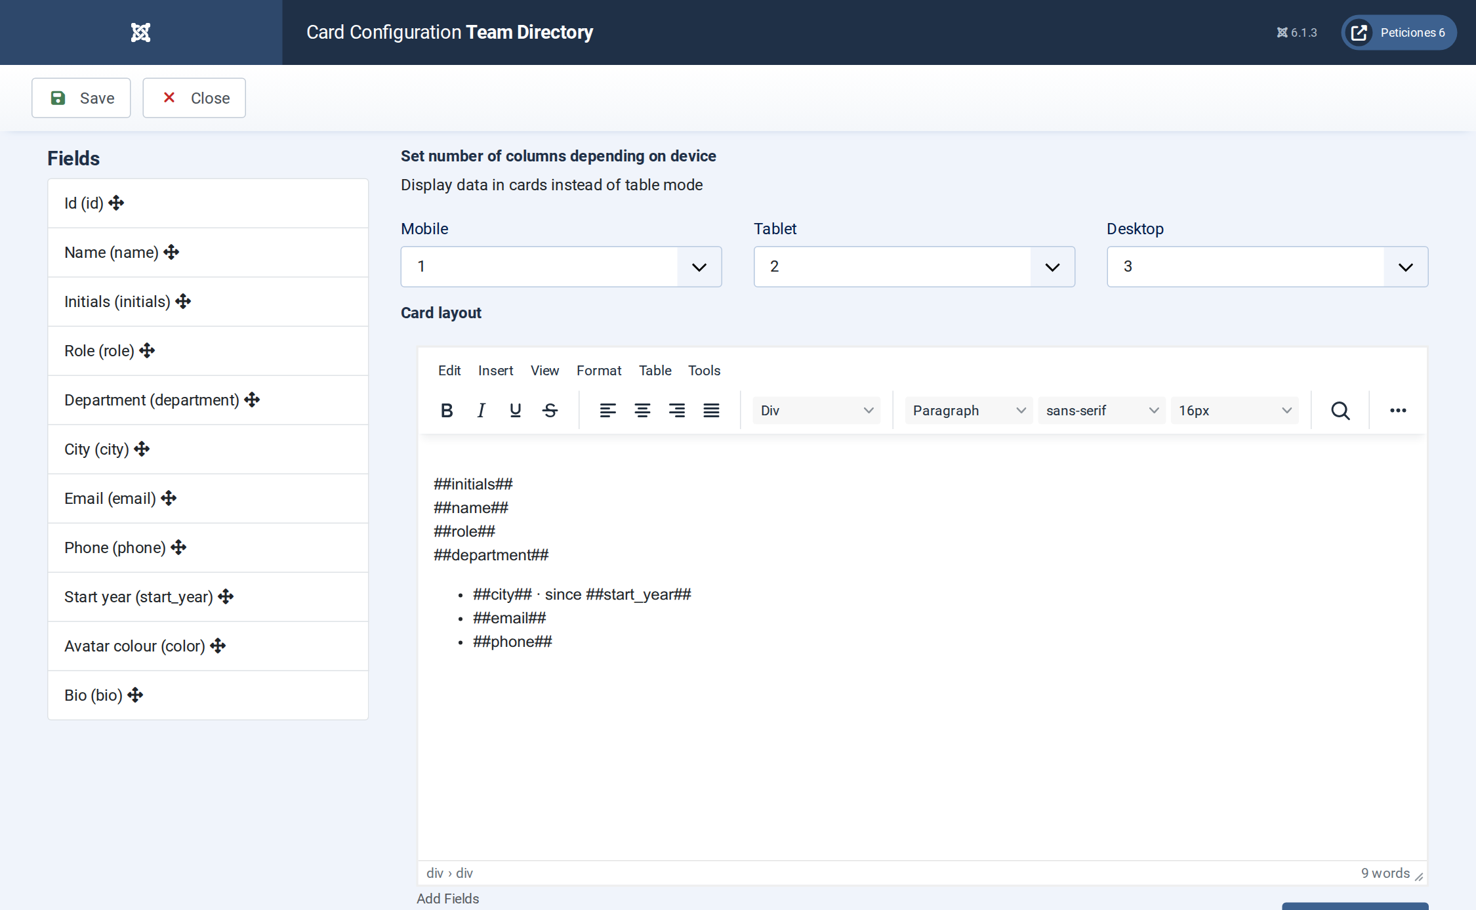1476x910 pixels.
Task: Open find and replace search icon
Action: tap(1340, 411)
